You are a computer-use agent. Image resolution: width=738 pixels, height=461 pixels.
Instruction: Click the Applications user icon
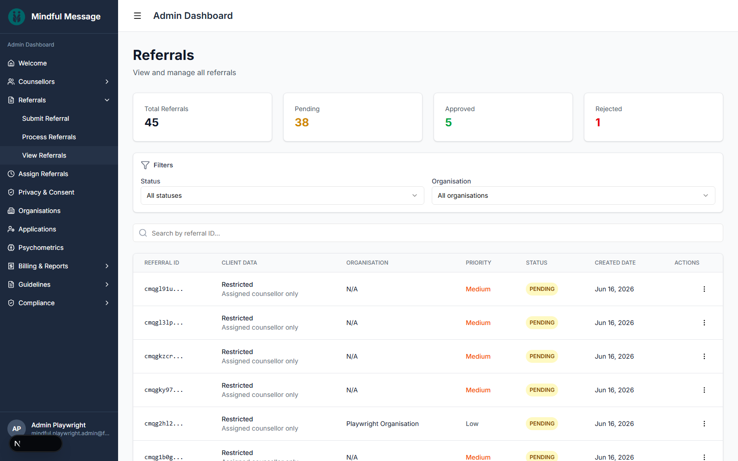[11, 229]
